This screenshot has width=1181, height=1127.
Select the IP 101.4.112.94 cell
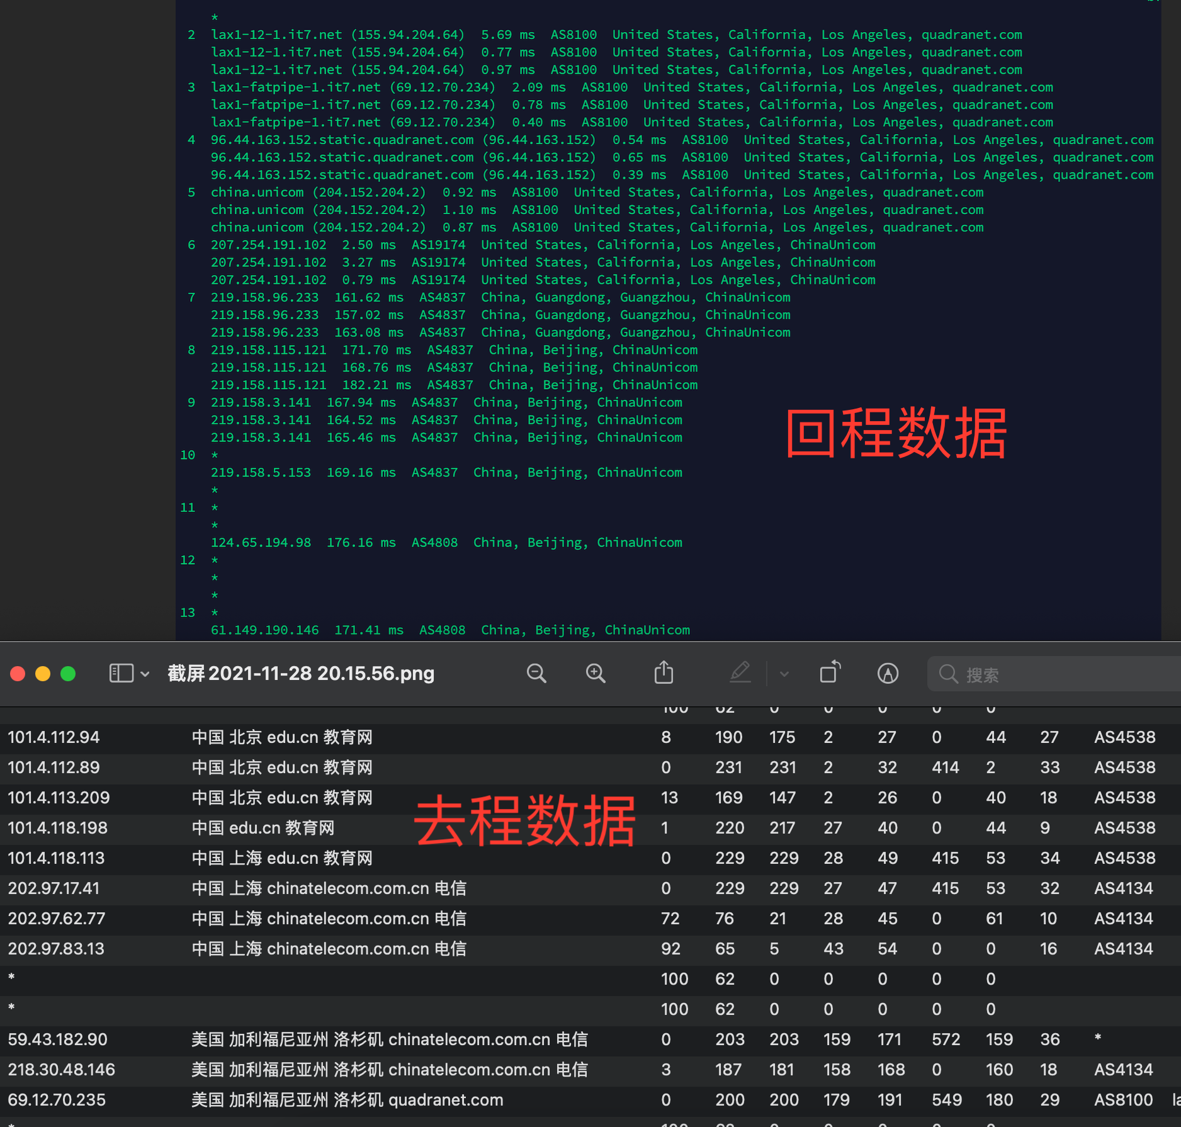(x=54, y=737)
